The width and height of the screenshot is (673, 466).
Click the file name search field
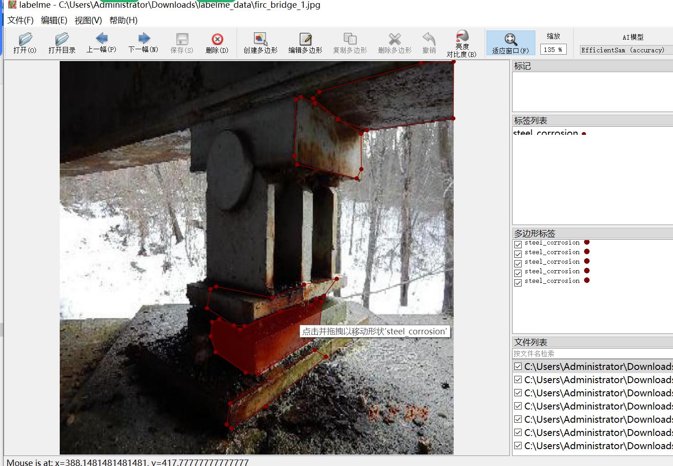pyautogui.click(x=592, y=353)
